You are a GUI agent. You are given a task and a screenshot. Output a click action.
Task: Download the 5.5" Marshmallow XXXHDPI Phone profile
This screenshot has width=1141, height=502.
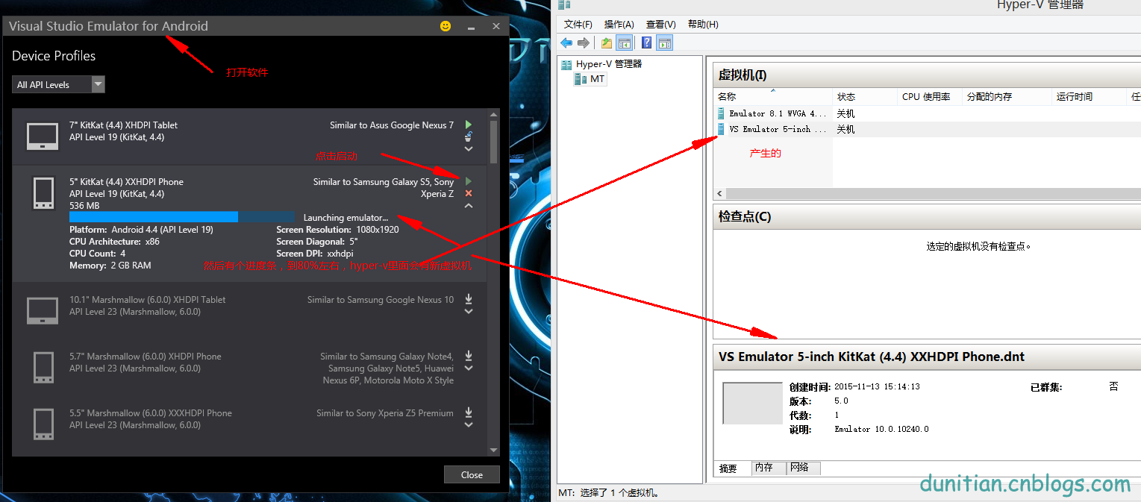[x=469, y=412]
